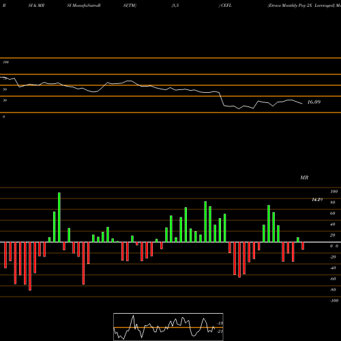This screenshot has height=341, width=341.
Task: Click the 40 label on MR axis
Action: click(333, 224)
